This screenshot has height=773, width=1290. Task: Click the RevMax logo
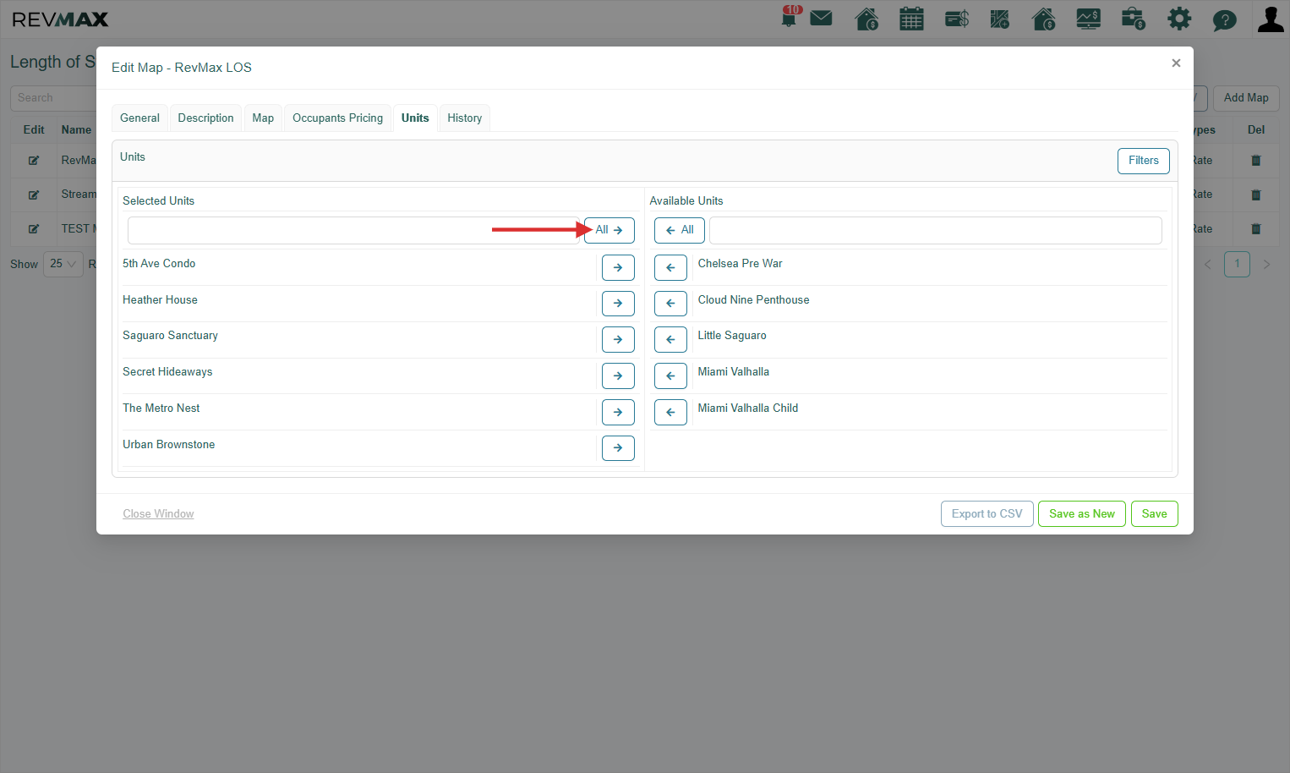(x=60, y=19)
